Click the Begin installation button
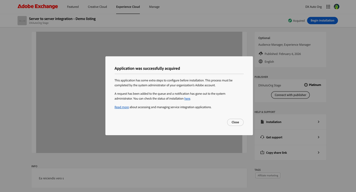This screenshot has width=356, height=192. pyautogui.click(x=322, y=20)
